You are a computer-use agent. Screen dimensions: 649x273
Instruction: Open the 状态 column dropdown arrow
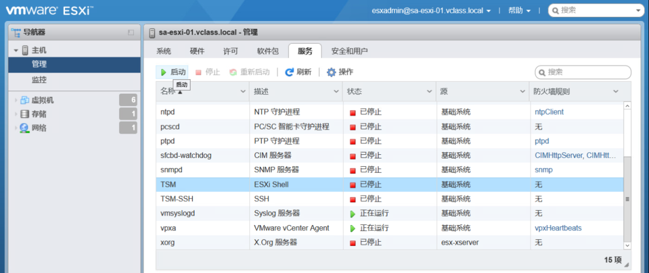tap(430, 92)
